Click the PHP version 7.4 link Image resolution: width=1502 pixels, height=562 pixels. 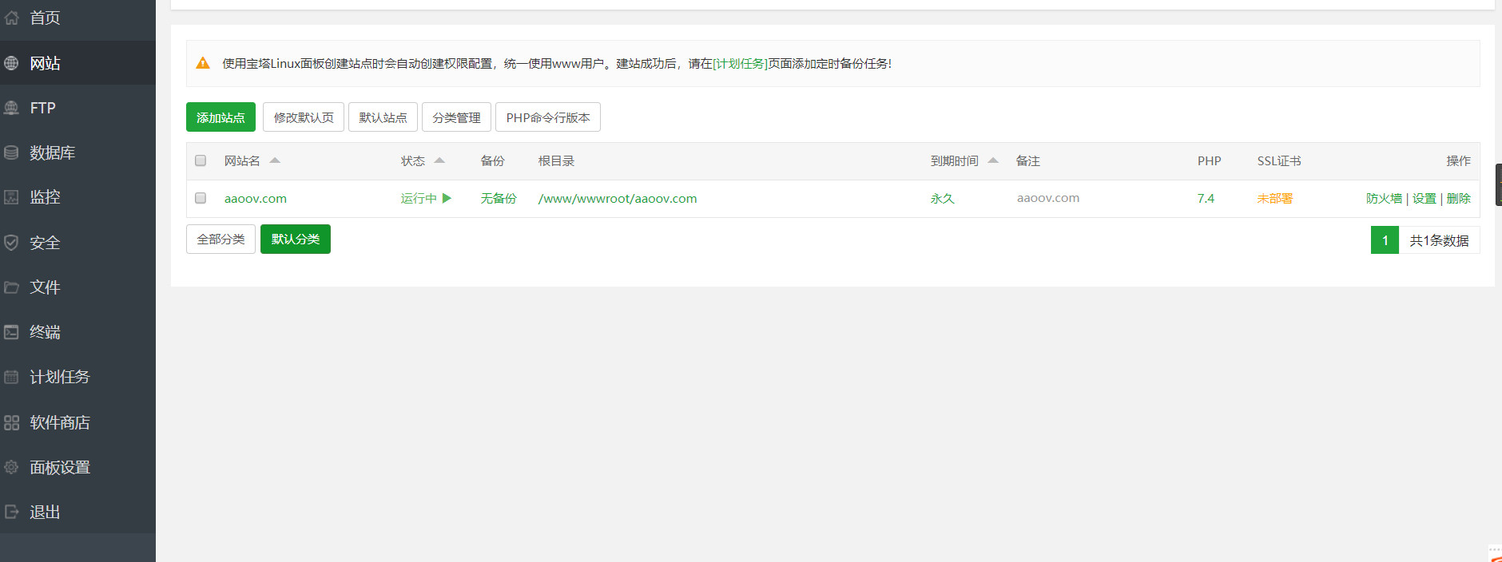[x=1206, y=198]
